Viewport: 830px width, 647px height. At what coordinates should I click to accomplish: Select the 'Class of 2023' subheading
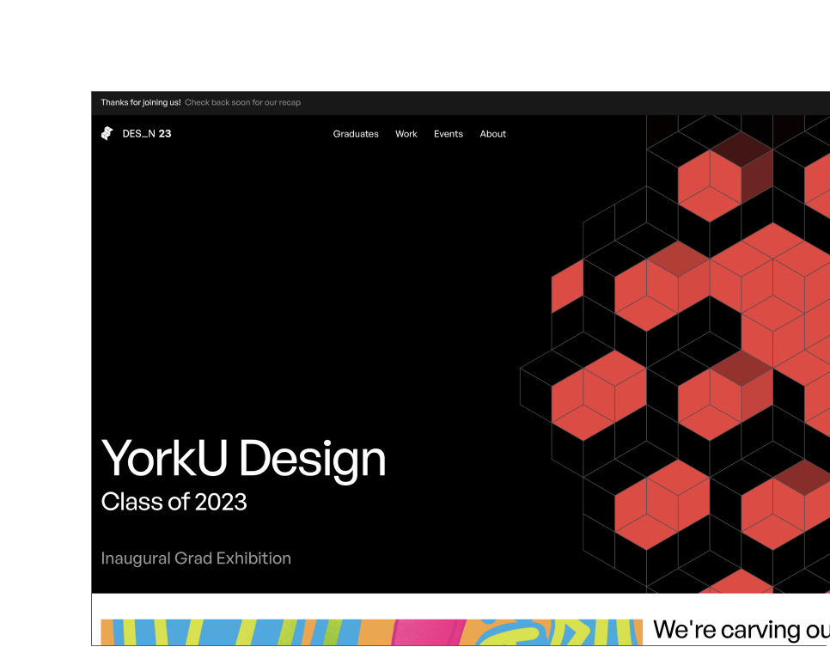pos(174,502)
